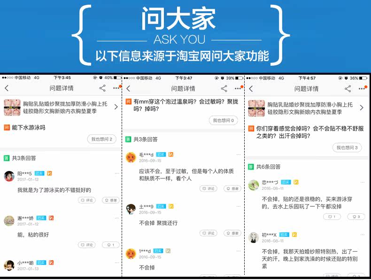
Task: Open avatar of user 毛***d
Action: point(131,157)
